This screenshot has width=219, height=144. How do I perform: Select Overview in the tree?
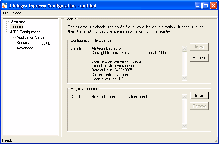(18, 21)
